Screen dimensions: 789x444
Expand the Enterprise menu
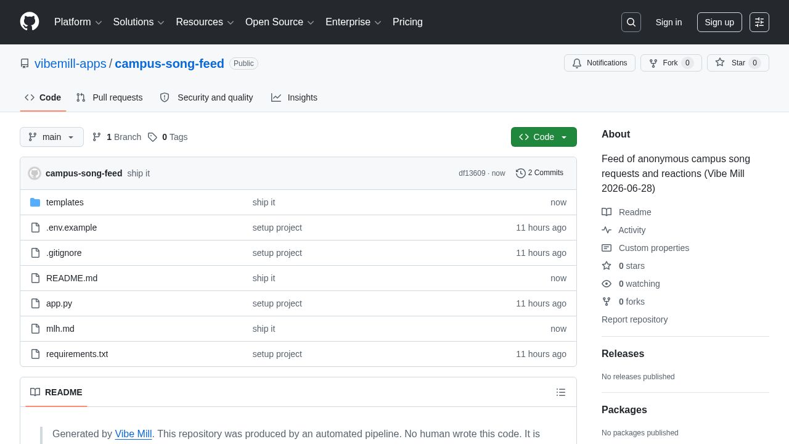pyautogui.click(x=353, y=22)
